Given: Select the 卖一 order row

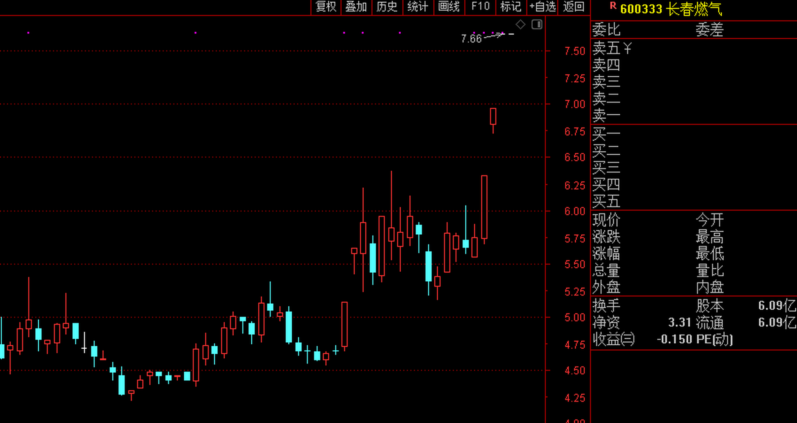Looking at the screenshot, I should 694,116.
